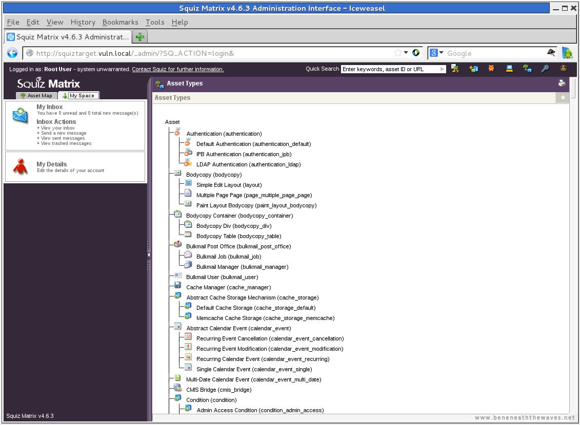Click the Default Authentication (authentication_default) text
580x425 pixels.
(254, 144)
